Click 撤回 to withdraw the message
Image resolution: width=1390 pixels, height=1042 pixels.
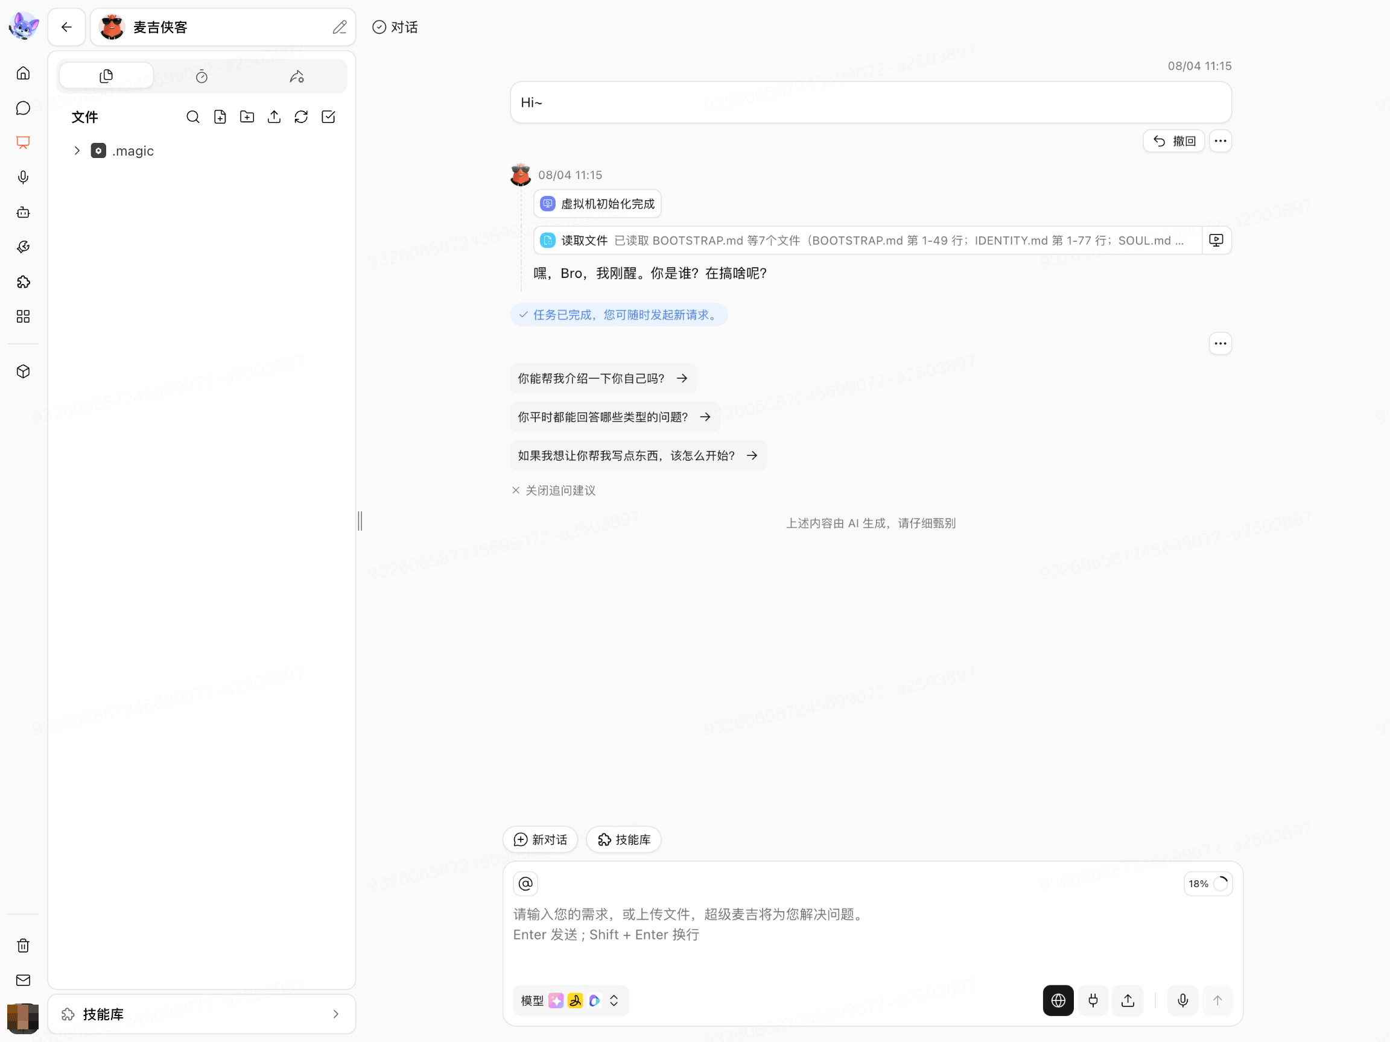(1174, 141)
